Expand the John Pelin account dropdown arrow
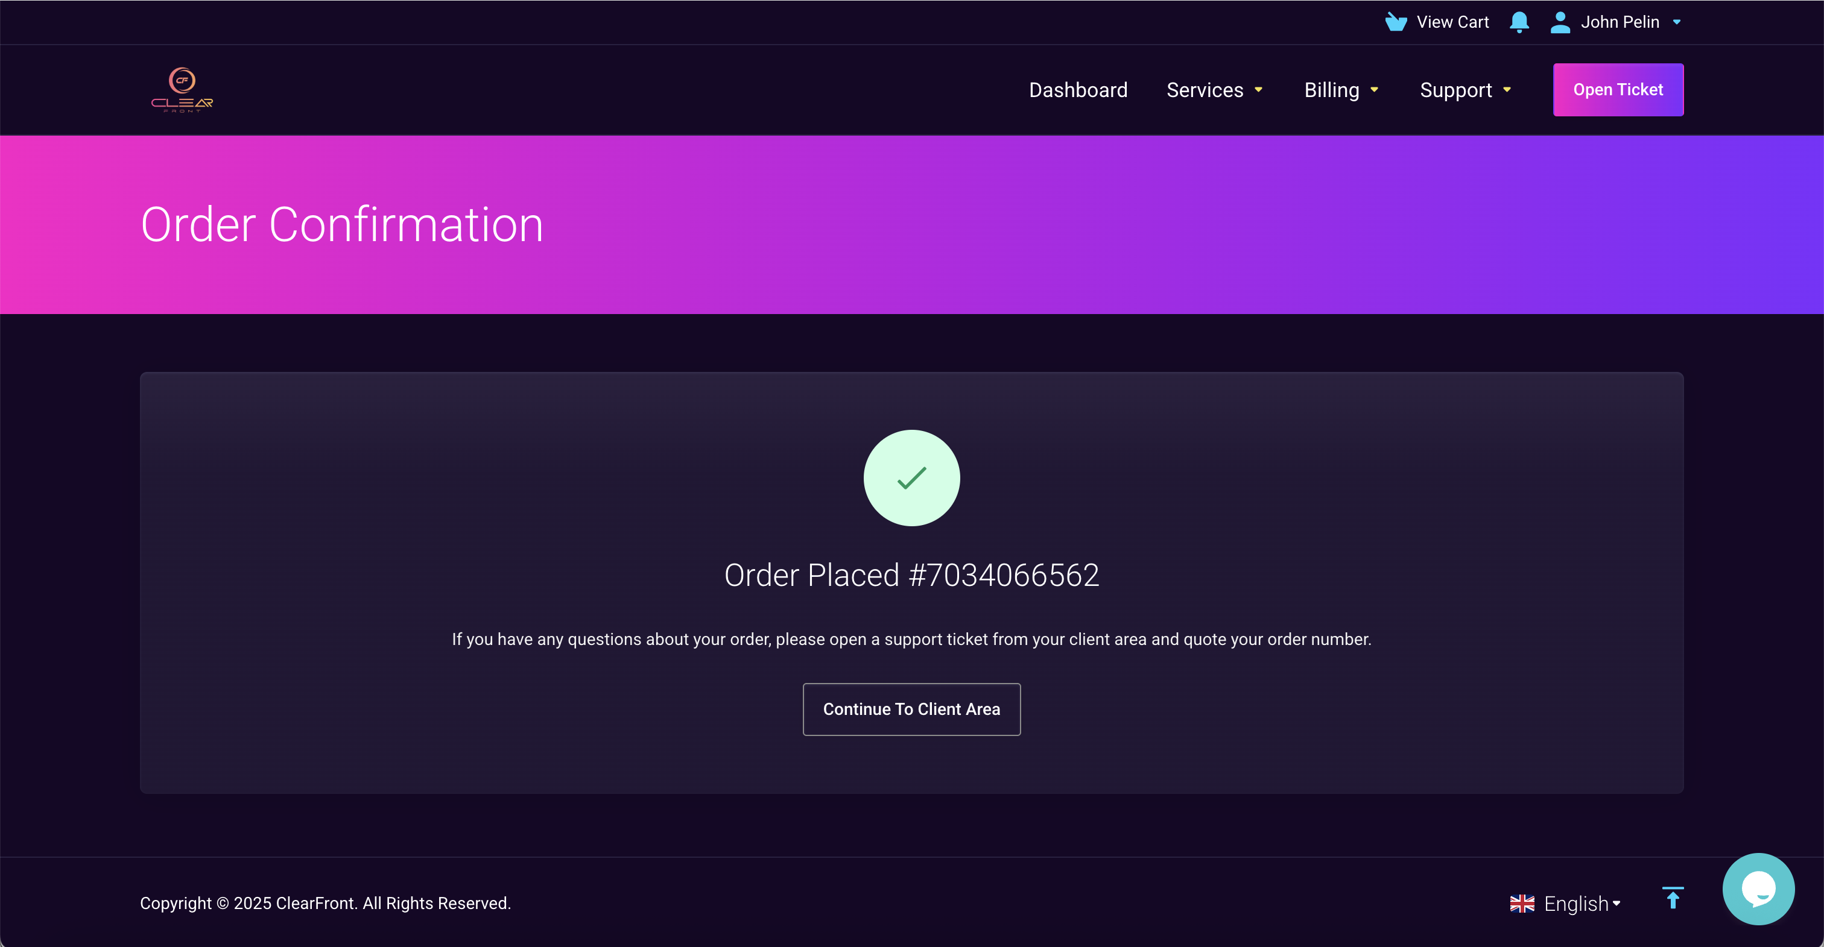 click(x=1677, y=23)
